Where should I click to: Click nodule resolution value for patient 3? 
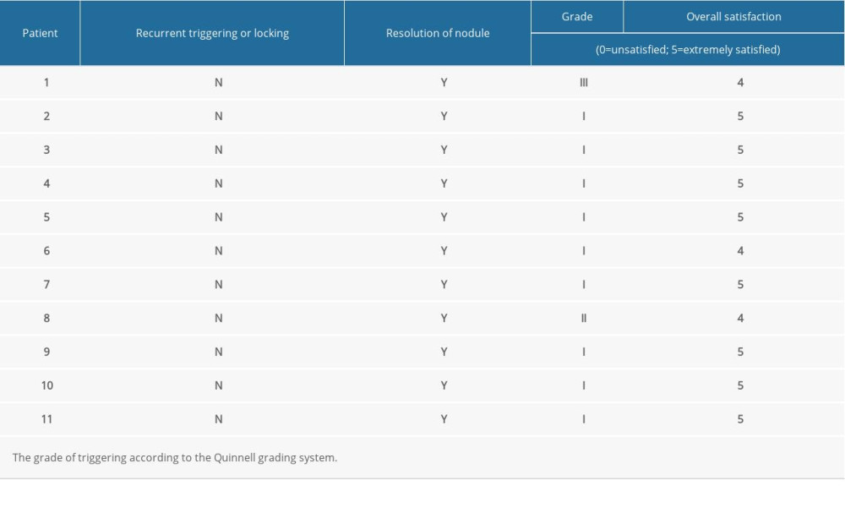(x=444, y=150)
